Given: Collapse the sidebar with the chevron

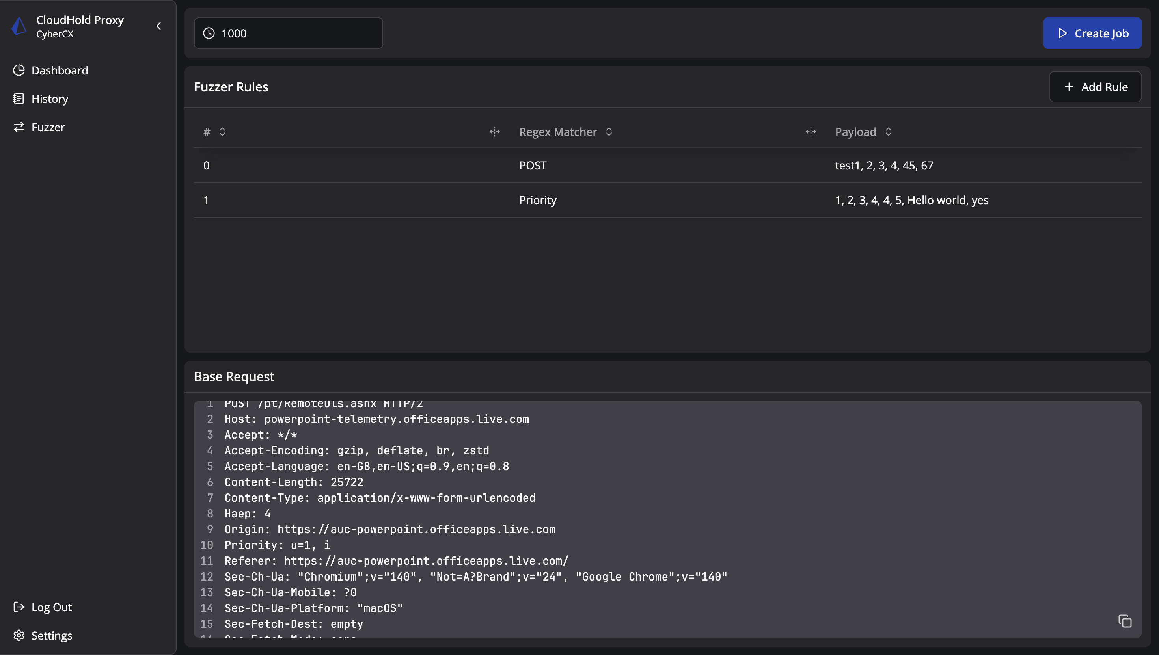Looking at the screenshot, I should click(158, 26).
